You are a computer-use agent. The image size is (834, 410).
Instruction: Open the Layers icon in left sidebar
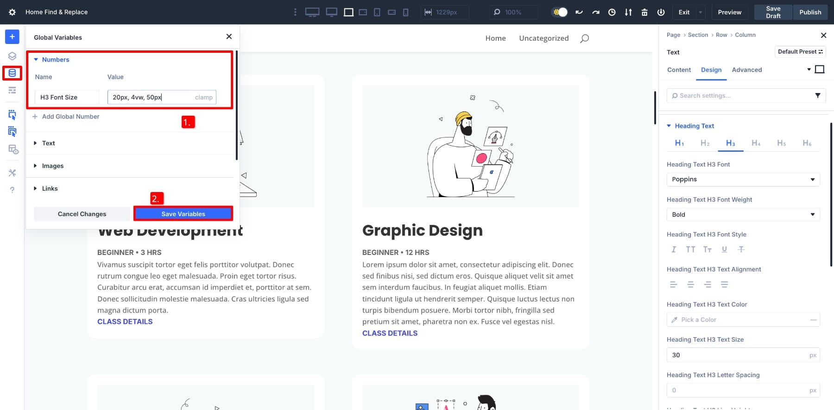click(12, 56)
